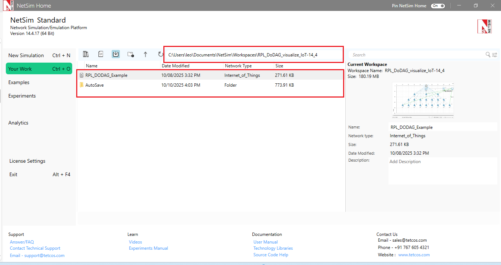The image size is (501, 265).
Task: Click the import download icon in toolbar
Action: 116,54
